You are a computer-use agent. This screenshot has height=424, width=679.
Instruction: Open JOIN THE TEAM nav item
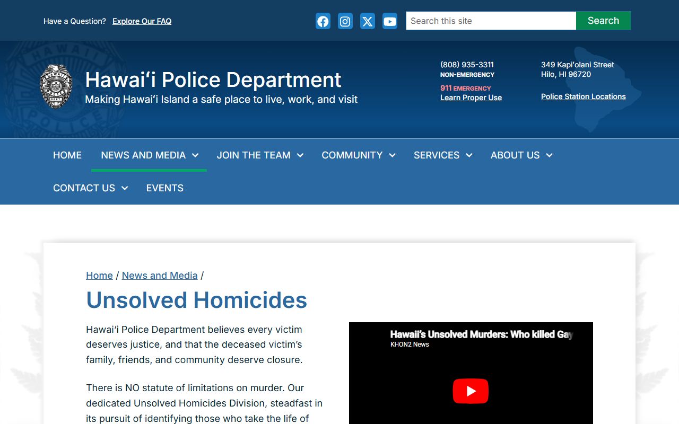[x=254, y=155]
